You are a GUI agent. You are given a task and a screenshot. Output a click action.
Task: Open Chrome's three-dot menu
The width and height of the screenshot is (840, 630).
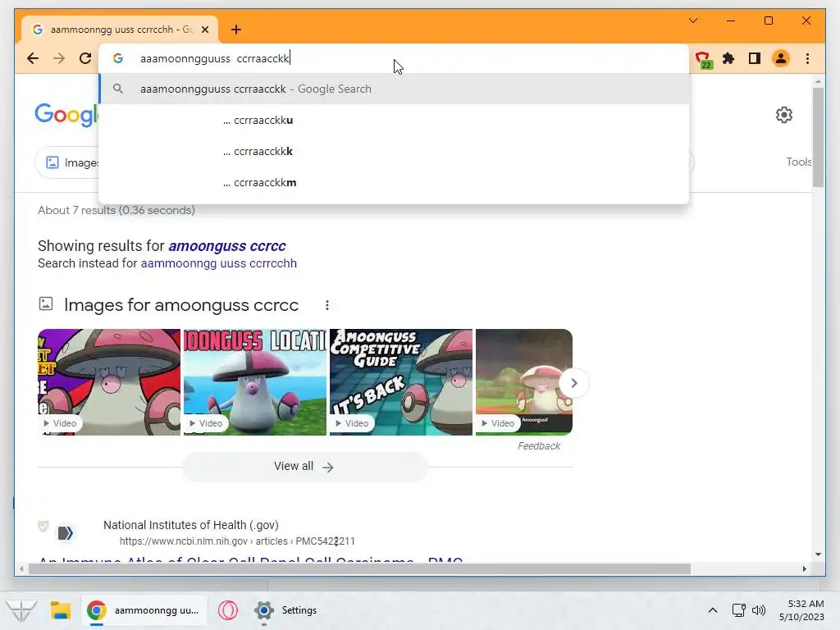(808, 58)
